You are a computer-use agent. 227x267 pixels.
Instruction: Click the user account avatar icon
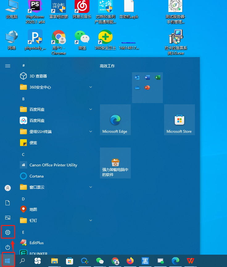(8, 188)
